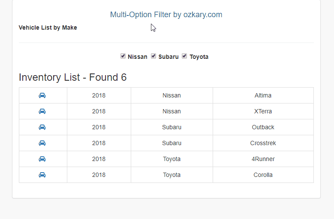The width and height of the screenshot is (334, 219).
Task: Open the Multi-Option Filter by ozkary.com link
Action: 166,15
